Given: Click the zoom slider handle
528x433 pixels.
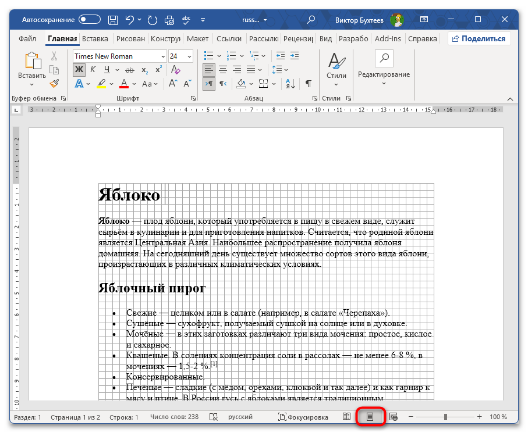Looking at the screenshot, I should coord(445,417).
